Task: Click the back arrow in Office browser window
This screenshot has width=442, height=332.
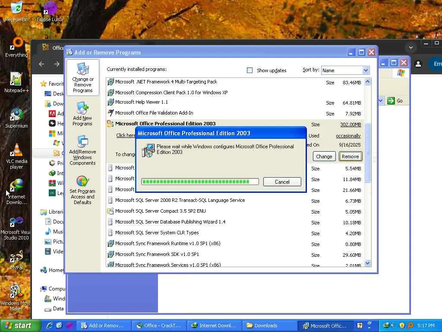Action: (x=41, y=64)
